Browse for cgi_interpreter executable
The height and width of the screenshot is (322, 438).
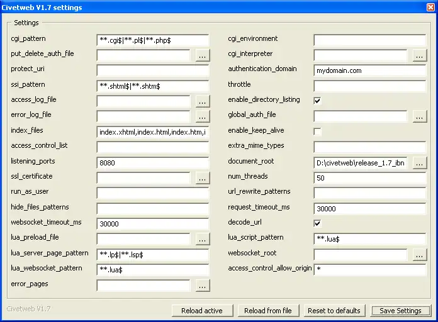pos(420,55)
